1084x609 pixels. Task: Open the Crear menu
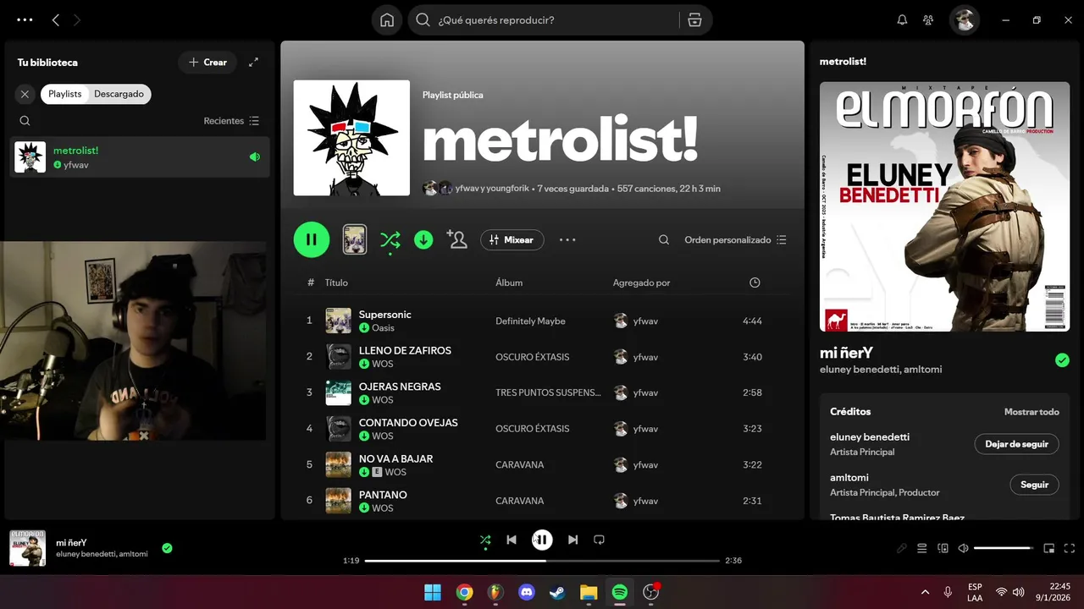[207, 62]
